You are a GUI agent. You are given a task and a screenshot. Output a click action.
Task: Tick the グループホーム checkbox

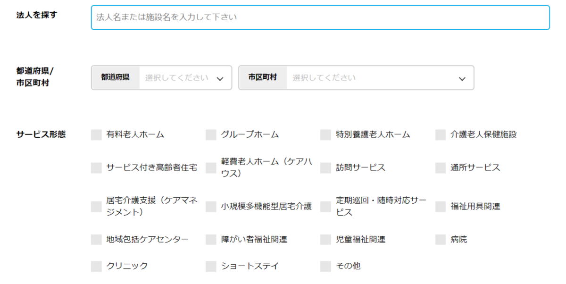click(211, 135)
